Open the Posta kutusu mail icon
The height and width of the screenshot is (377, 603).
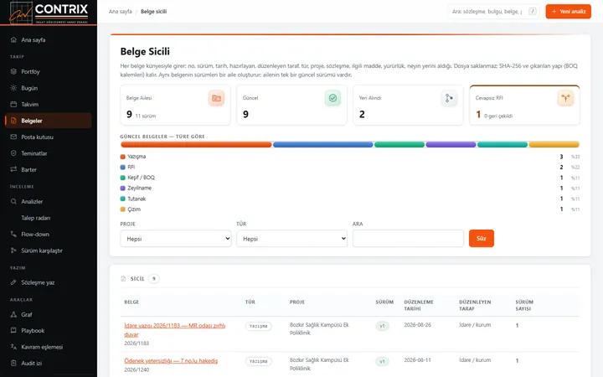[x=13, y=137]
